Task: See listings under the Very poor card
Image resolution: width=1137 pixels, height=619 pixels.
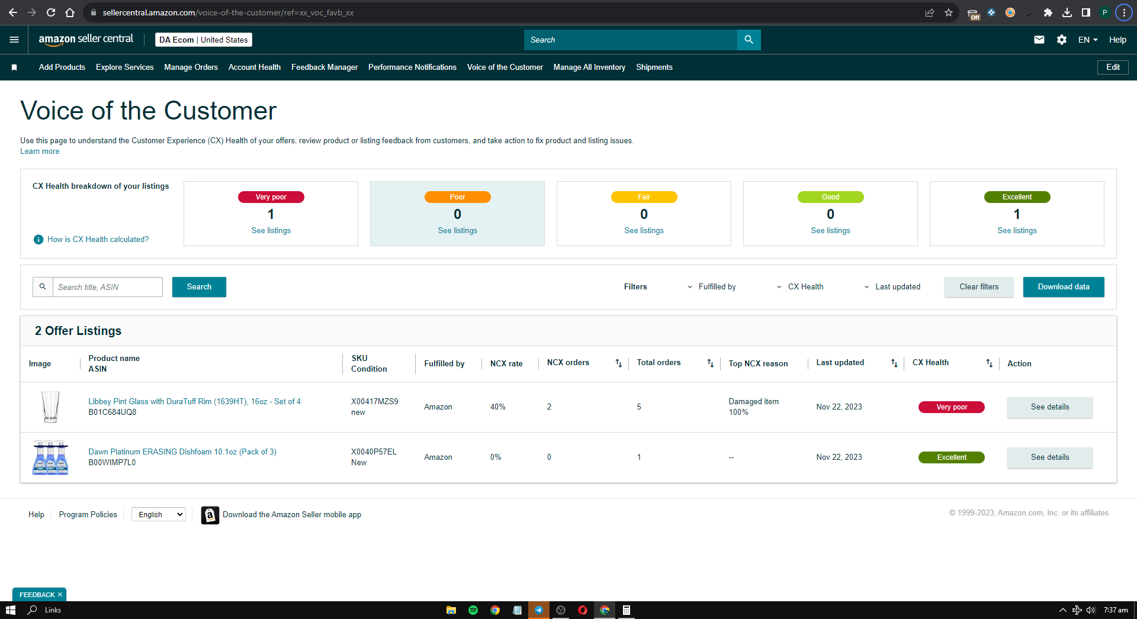Action: 271,231
